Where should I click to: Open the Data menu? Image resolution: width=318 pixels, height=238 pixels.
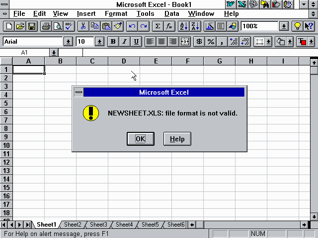coord(172,13)
